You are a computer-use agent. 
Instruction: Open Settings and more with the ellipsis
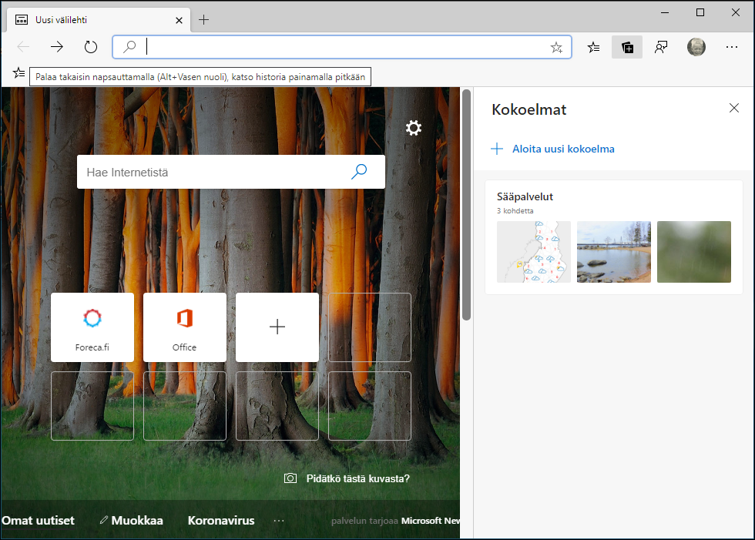tap(730, 47)
